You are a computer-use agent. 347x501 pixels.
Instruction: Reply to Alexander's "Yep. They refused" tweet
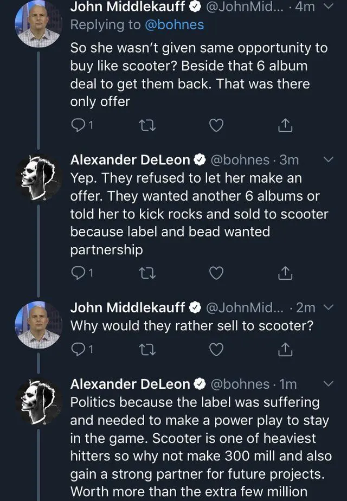(79, 274)
